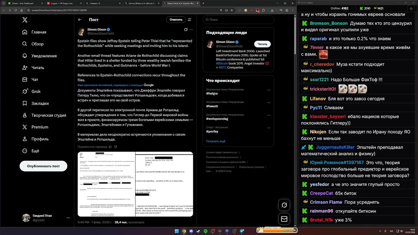Open Discord from taskbar
This screenshot has width=418, height=235.
pyautogui.click(x=191, y=231)
